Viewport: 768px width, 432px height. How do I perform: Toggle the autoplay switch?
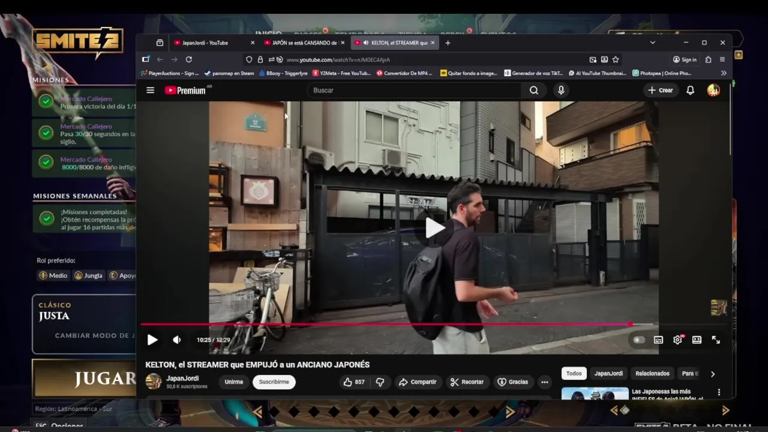tap(639, 340)
